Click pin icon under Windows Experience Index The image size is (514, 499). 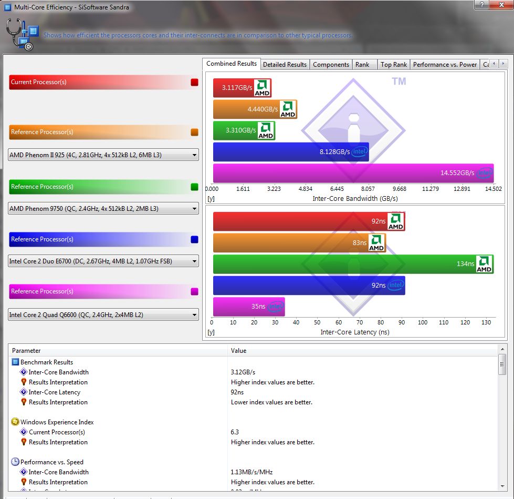24,442
